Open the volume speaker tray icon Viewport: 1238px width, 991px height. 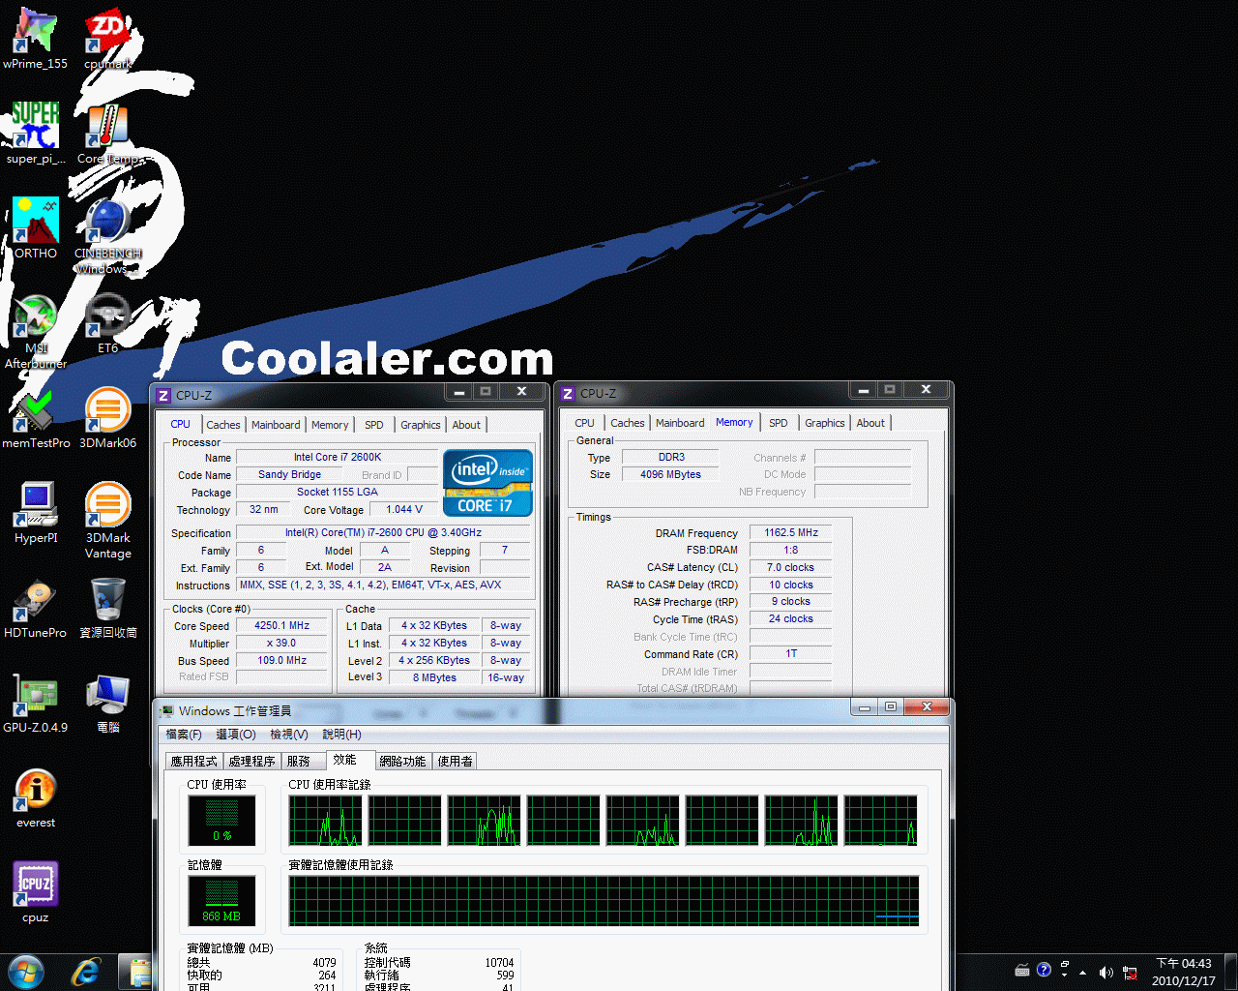[1105, 972]
